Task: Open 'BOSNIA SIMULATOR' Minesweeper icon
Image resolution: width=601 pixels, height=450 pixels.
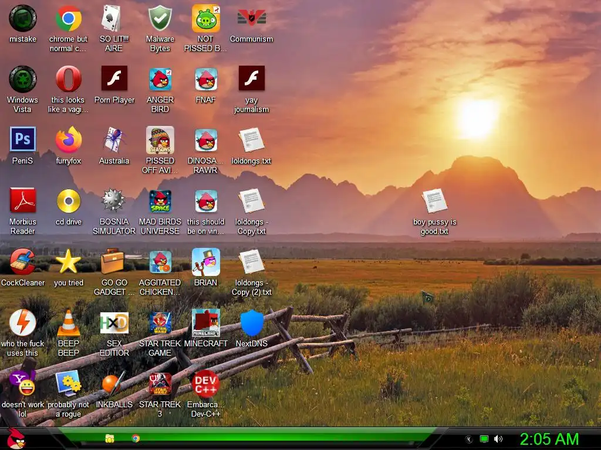Action: pyautogui.click(x=113, y=200)
